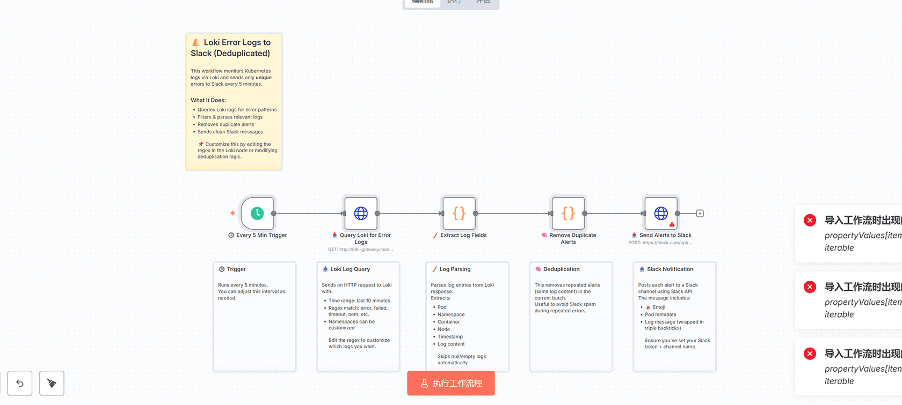This screenshot has width=902, height=405.
Task: Click the broom tidy-up button
Action: click(x=52, y=383)
